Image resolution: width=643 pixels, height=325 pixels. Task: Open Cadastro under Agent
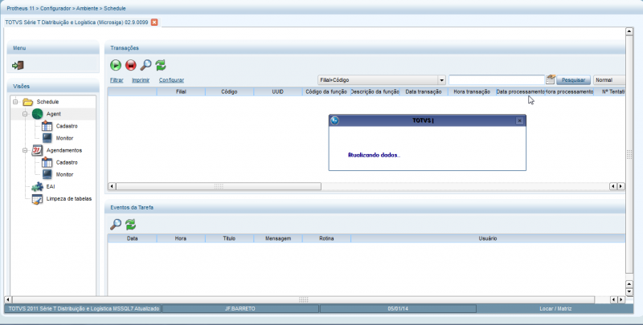(67, 126)
